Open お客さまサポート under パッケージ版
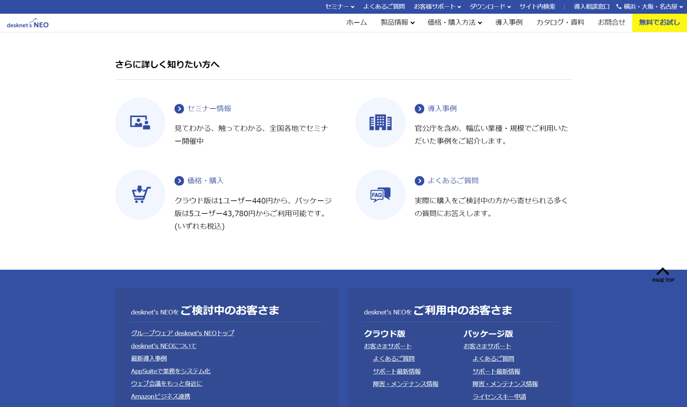The height and width of the screenshot is (407, 687). click(487, 346)
